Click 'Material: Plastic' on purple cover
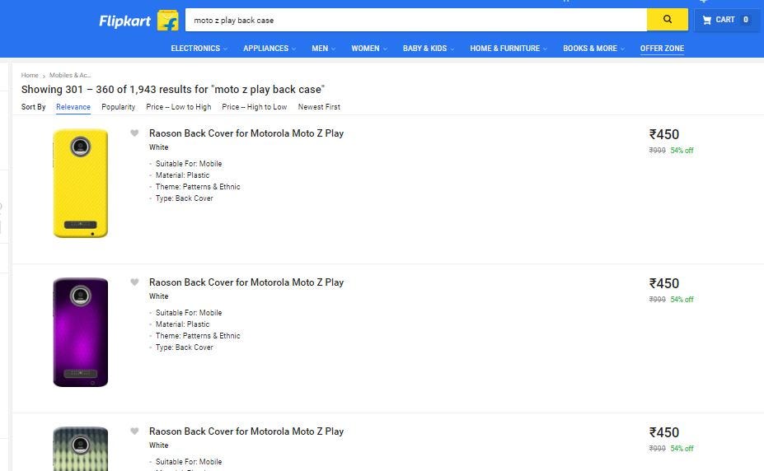The image size is (764, 471). pyautogui.click(x=183, y=324)
